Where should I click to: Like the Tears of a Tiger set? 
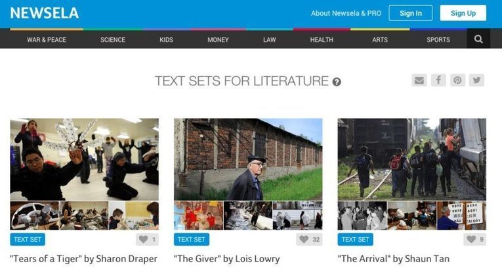(147, 239)
